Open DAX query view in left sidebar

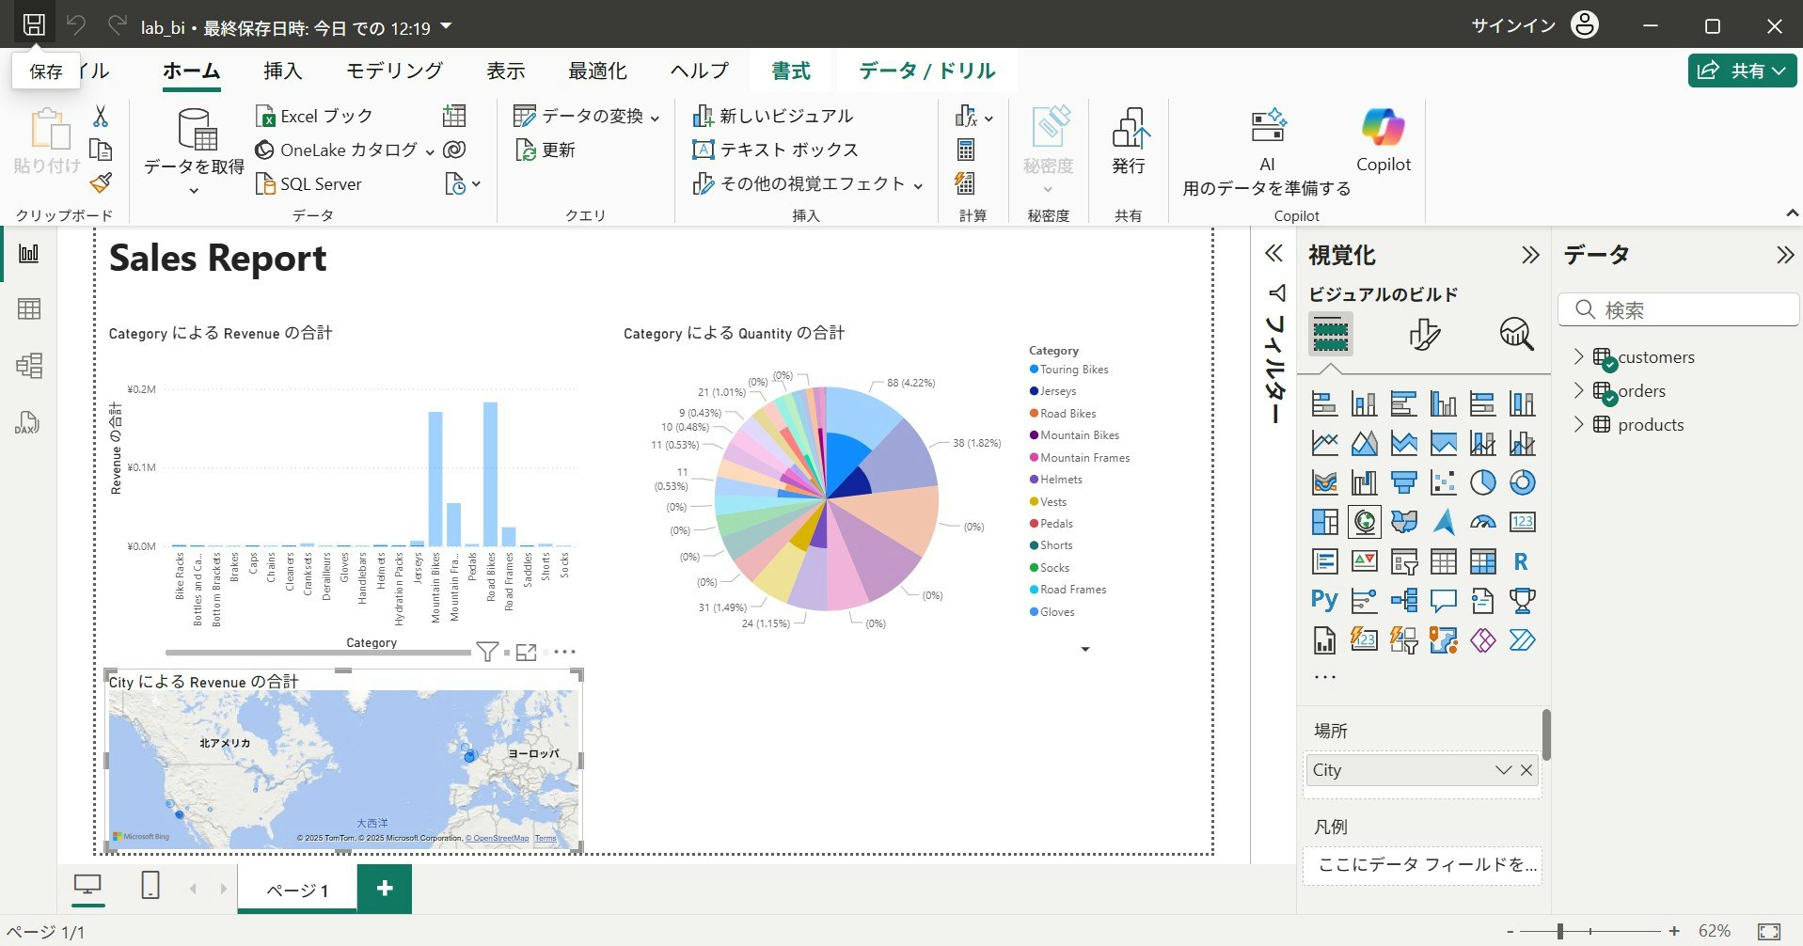27,422
